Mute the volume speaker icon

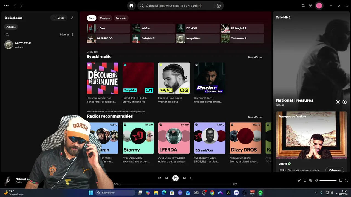[x=316, y=181]
